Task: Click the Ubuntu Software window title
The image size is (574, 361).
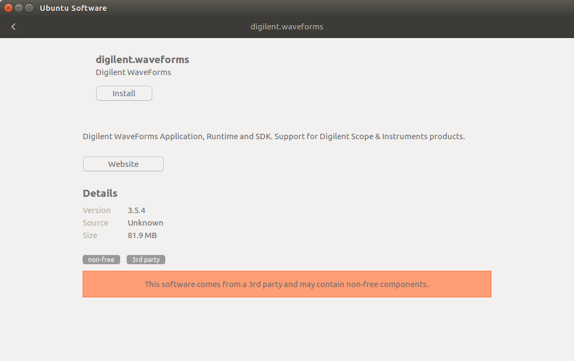Action: coord(73,8)
